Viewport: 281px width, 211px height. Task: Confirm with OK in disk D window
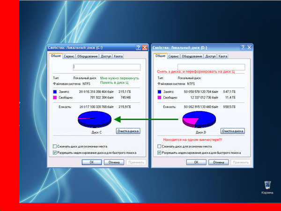coord(196,162)
